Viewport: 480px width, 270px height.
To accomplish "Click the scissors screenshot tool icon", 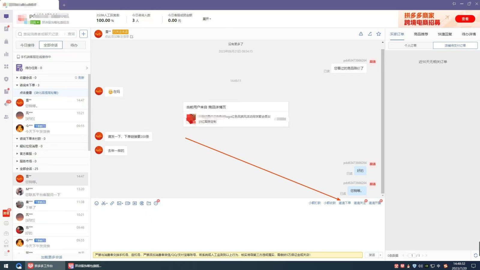I will 104,203.
